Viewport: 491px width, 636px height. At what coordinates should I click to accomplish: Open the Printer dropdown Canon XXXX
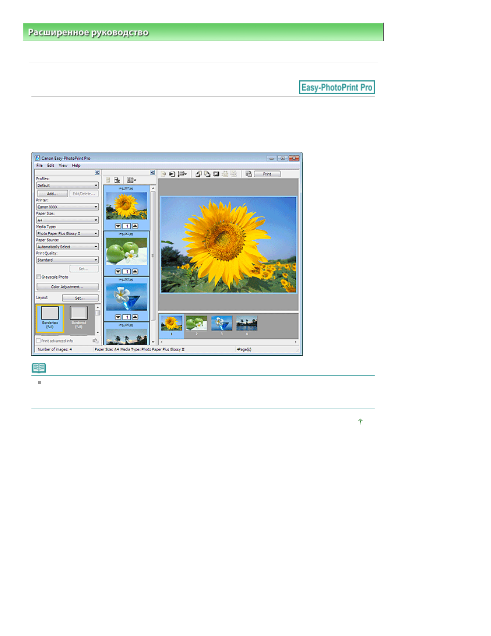click(x=67, y=207)
